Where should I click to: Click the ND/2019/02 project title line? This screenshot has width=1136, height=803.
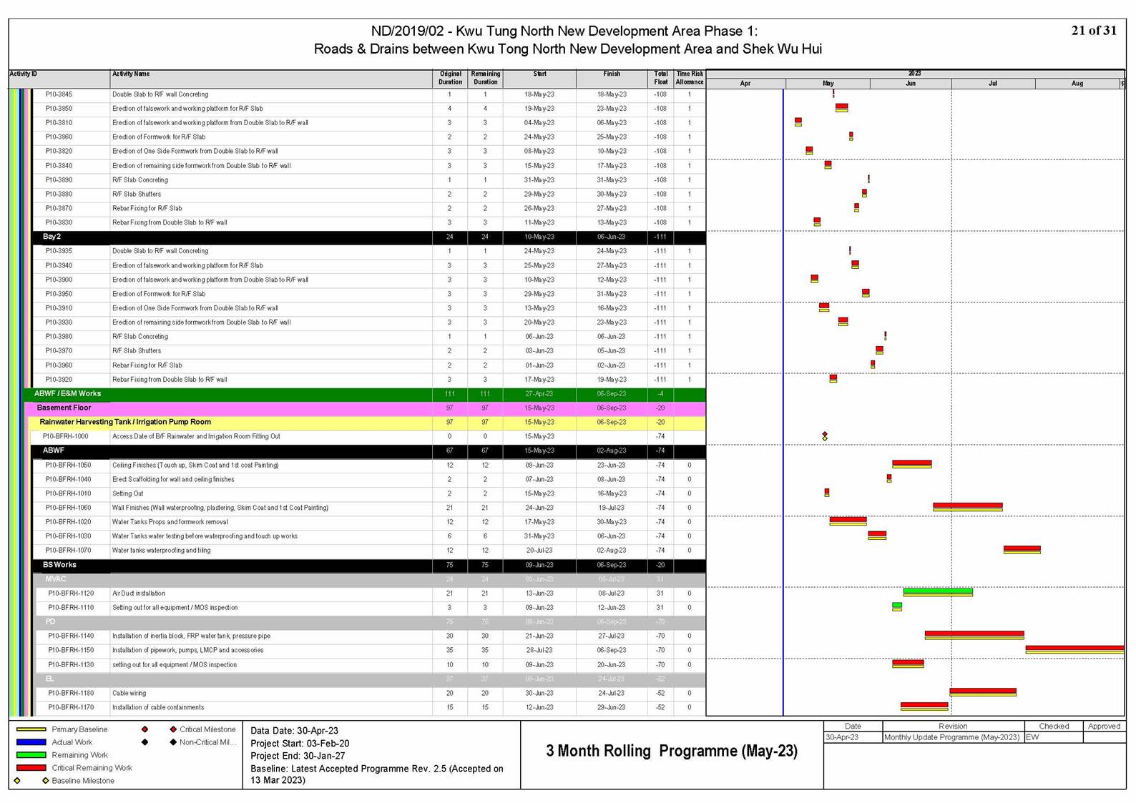pyautogui.click(x=564, y=31)
